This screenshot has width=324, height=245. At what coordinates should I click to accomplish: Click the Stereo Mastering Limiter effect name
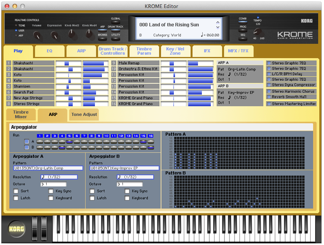point(294,104)
